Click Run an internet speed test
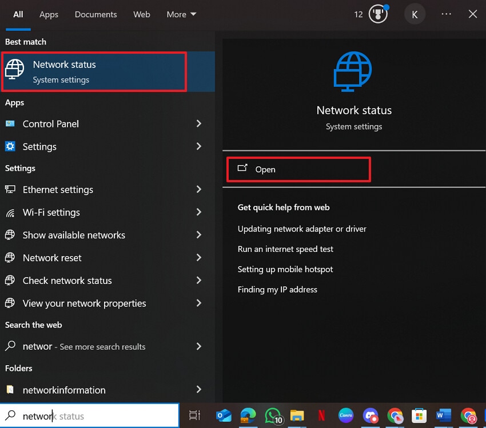Screen dimensions: 486x428 [x=285, y=249]
